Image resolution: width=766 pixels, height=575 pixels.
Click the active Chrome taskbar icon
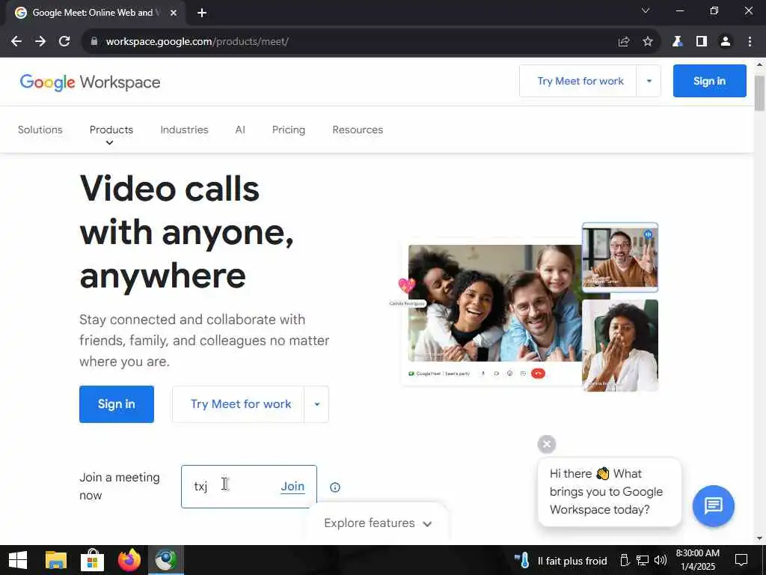point(166,560)
